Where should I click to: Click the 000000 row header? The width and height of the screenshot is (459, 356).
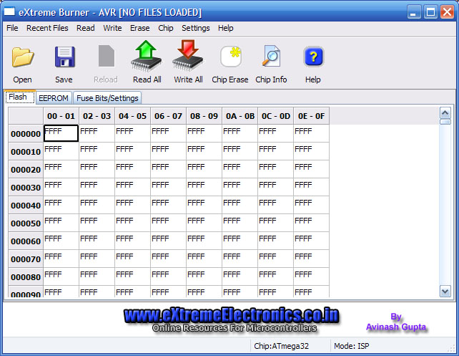(x=26, y=134)
